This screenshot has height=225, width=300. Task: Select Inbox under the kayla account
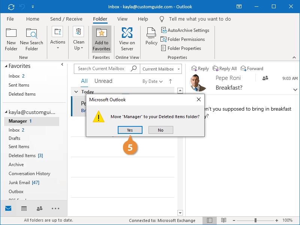click(16, 130)
